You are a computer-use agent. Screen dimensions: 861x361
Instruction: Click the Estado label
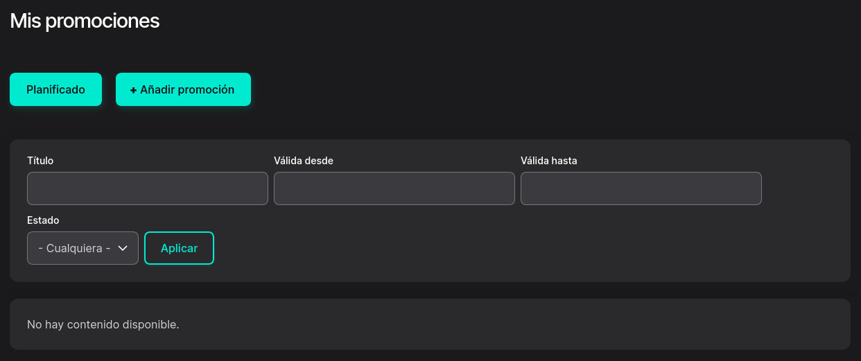tap(43, 220)
